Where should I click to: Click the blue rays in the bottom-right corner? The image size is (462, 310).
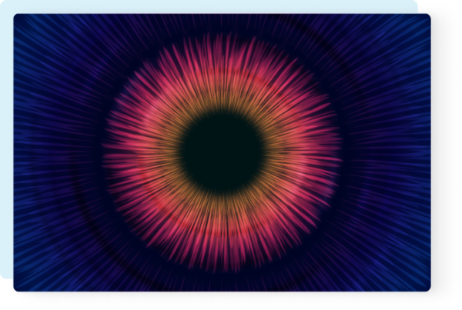408,273
